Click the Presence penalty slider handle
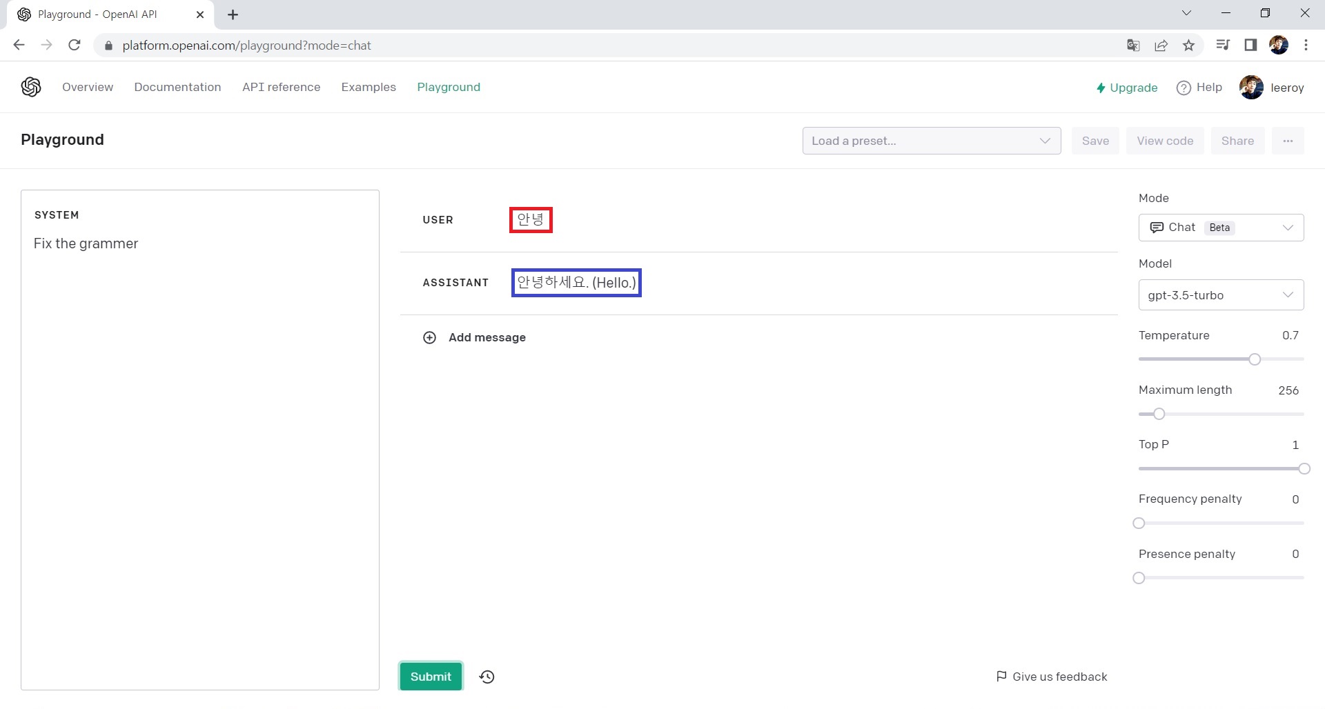Image resolution: width=1325 pixels, height=709 pixels. pos(1139,578)
